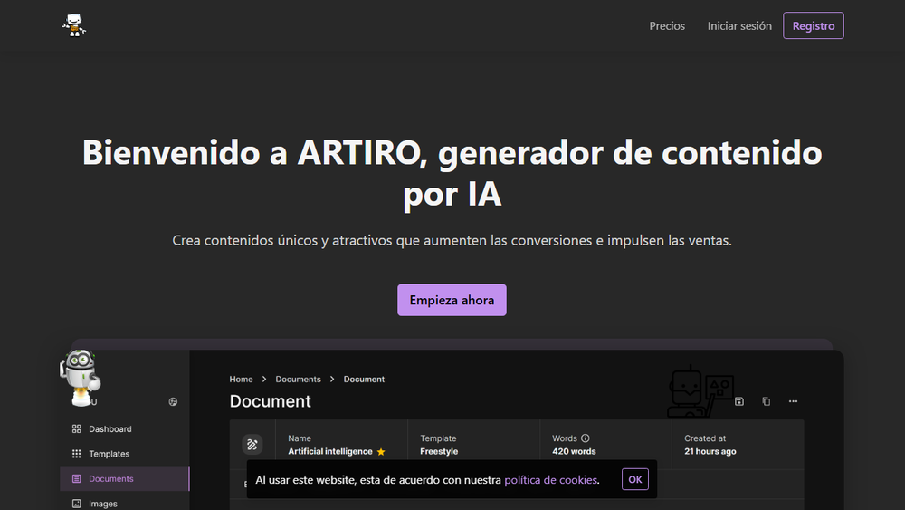Click the theme icon next to the avatar
Viewport: 905px width, 510px height.
(173, 402)
